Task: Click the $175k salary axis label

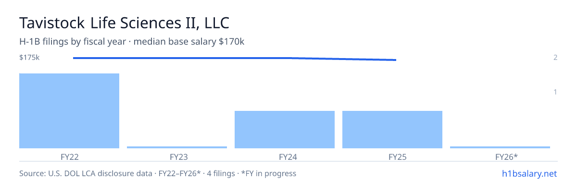Action: [29, 58]
